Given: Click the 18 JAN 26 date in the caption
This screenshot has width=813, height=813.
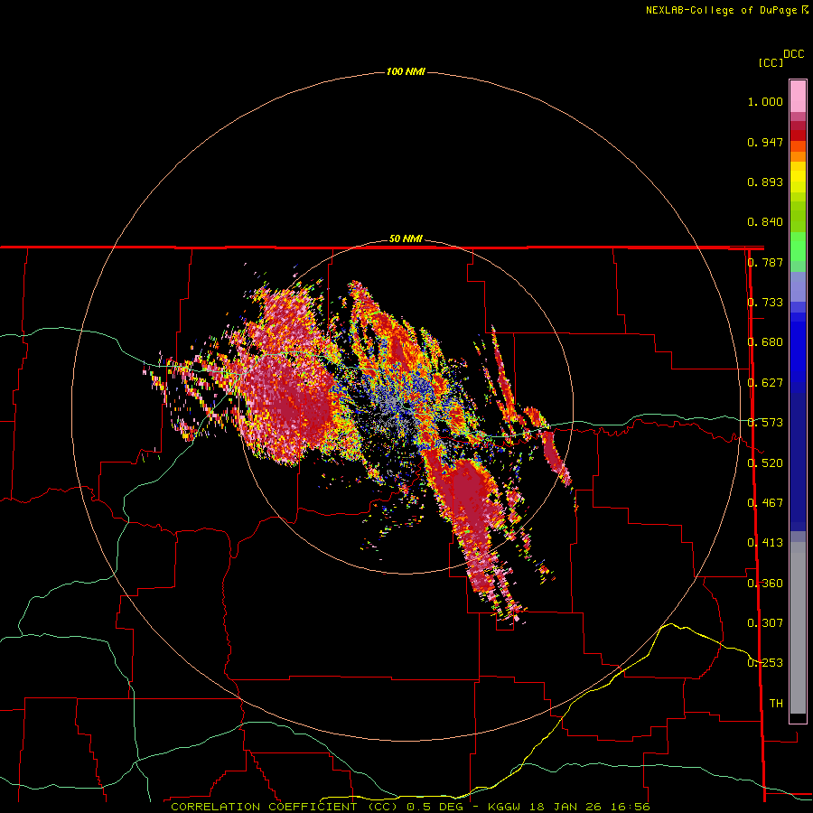Looking at the screenshot, I should point(565,807).
